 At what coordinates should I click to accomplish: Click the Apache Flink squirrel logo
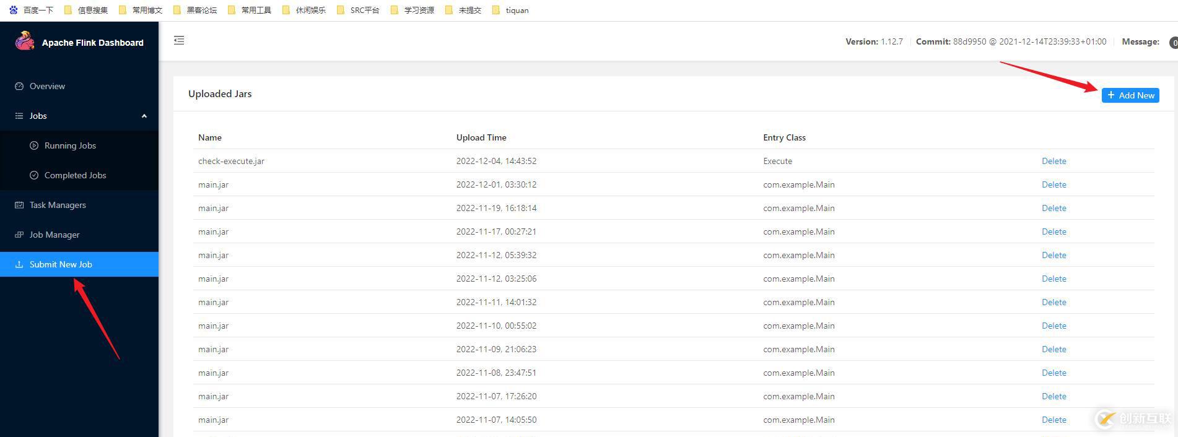pos(25,41)
